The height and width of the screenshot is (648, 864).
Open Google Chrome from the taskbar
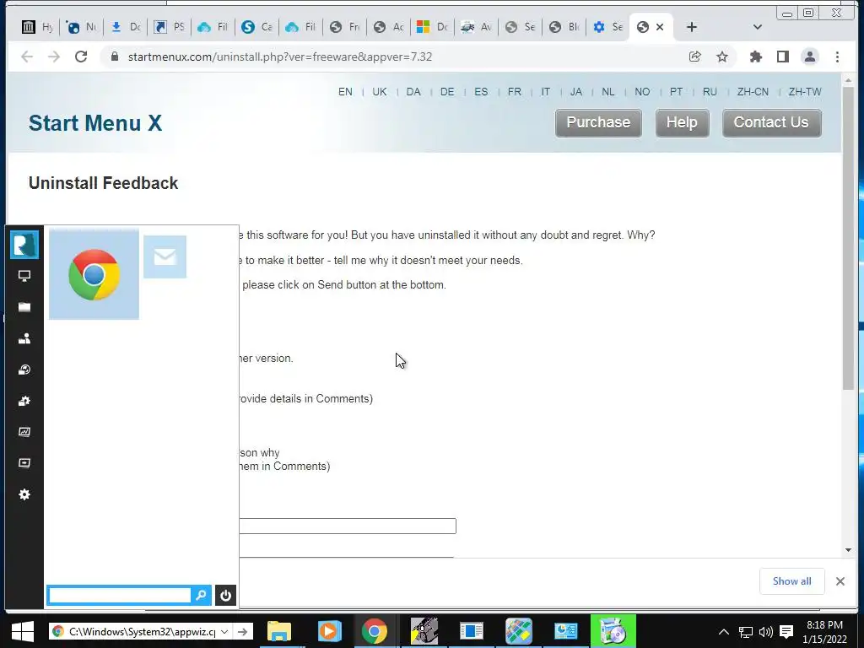[x=374, y=631]
